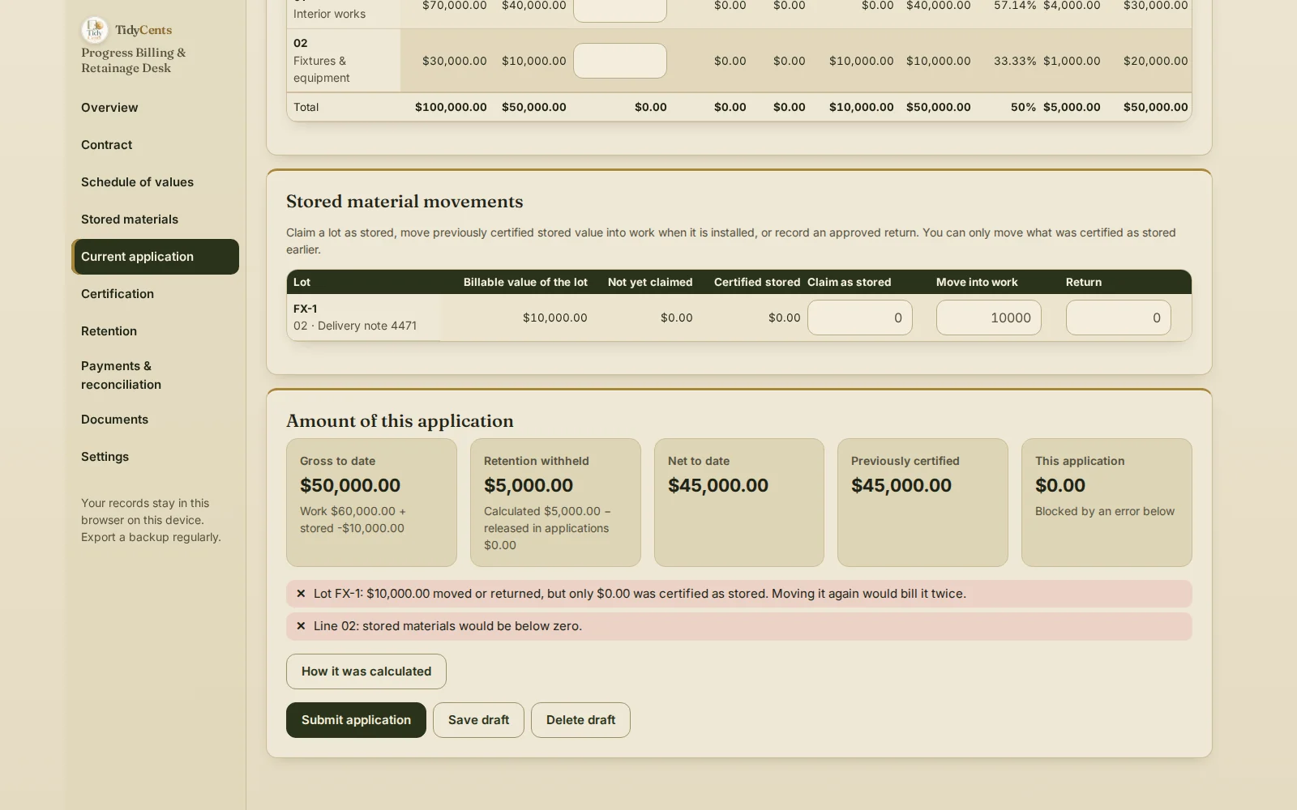Image resolution: width=1297 pixels, height=810 pixels.
Task: Select the Lot FX-1 error message
Action: click(x=739, y=594)
